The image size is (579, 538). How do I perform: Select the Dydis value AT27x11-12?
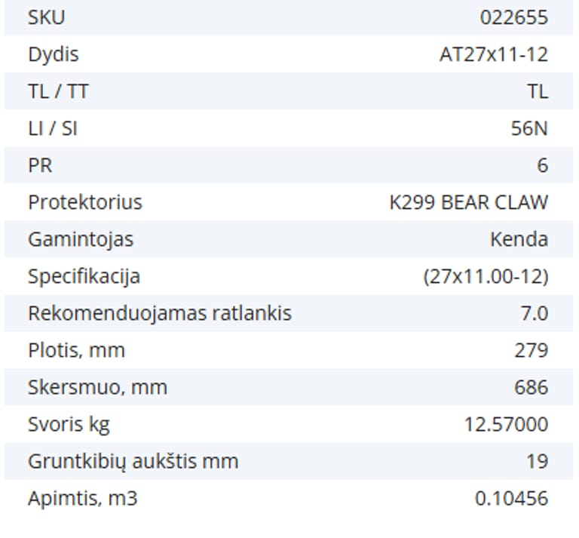click(493, 54)
